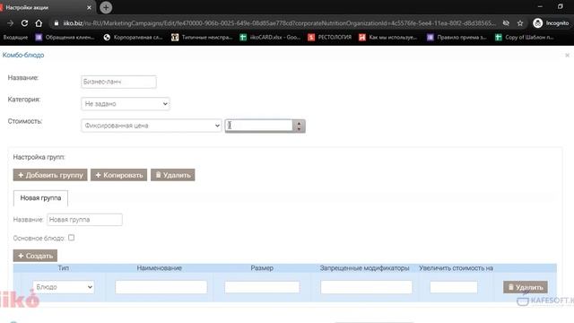
Task: Click the forward navigation arrow
Action: 10,23
